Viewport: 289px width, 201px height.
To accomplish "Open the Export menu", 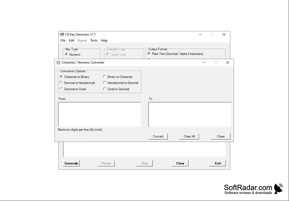I will (82, 41).
